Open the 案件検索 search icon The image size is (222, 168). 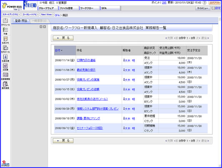click(5, 85)
